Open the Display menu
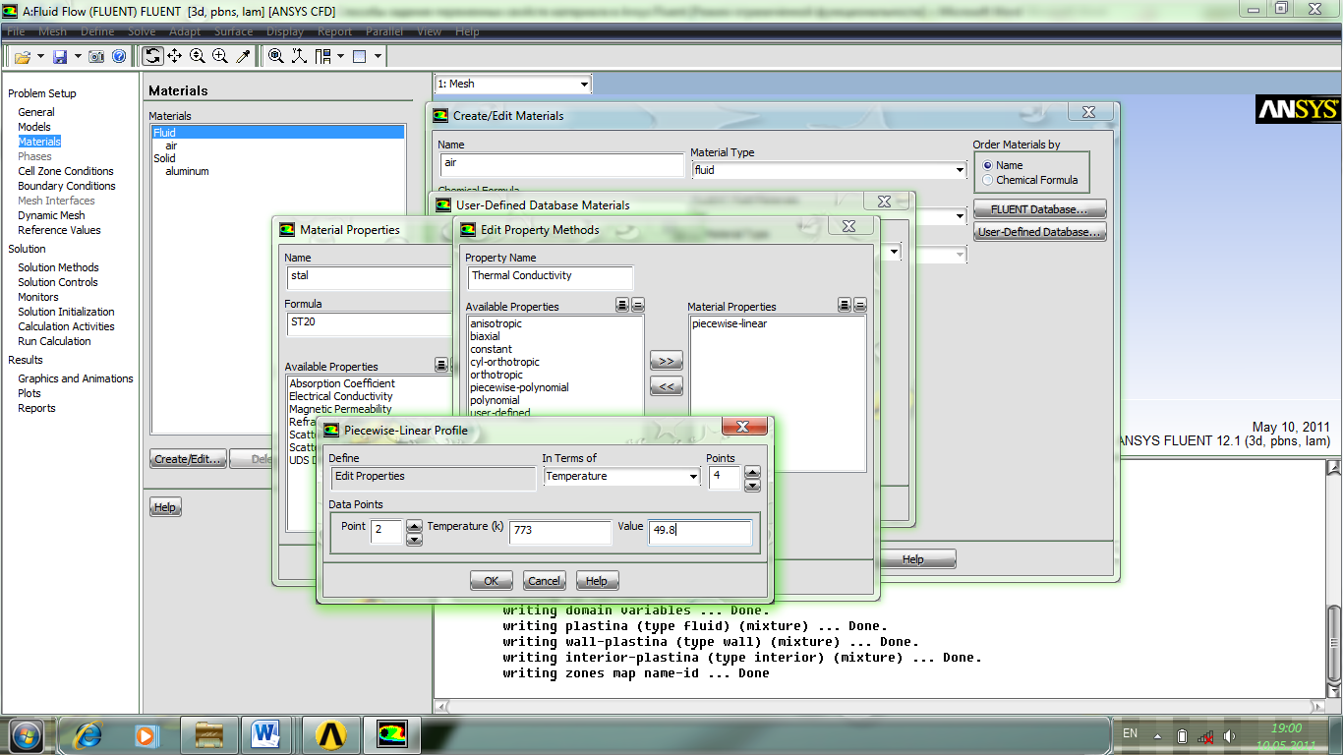Screen dimensions: 1343x755 click(285, 31)
